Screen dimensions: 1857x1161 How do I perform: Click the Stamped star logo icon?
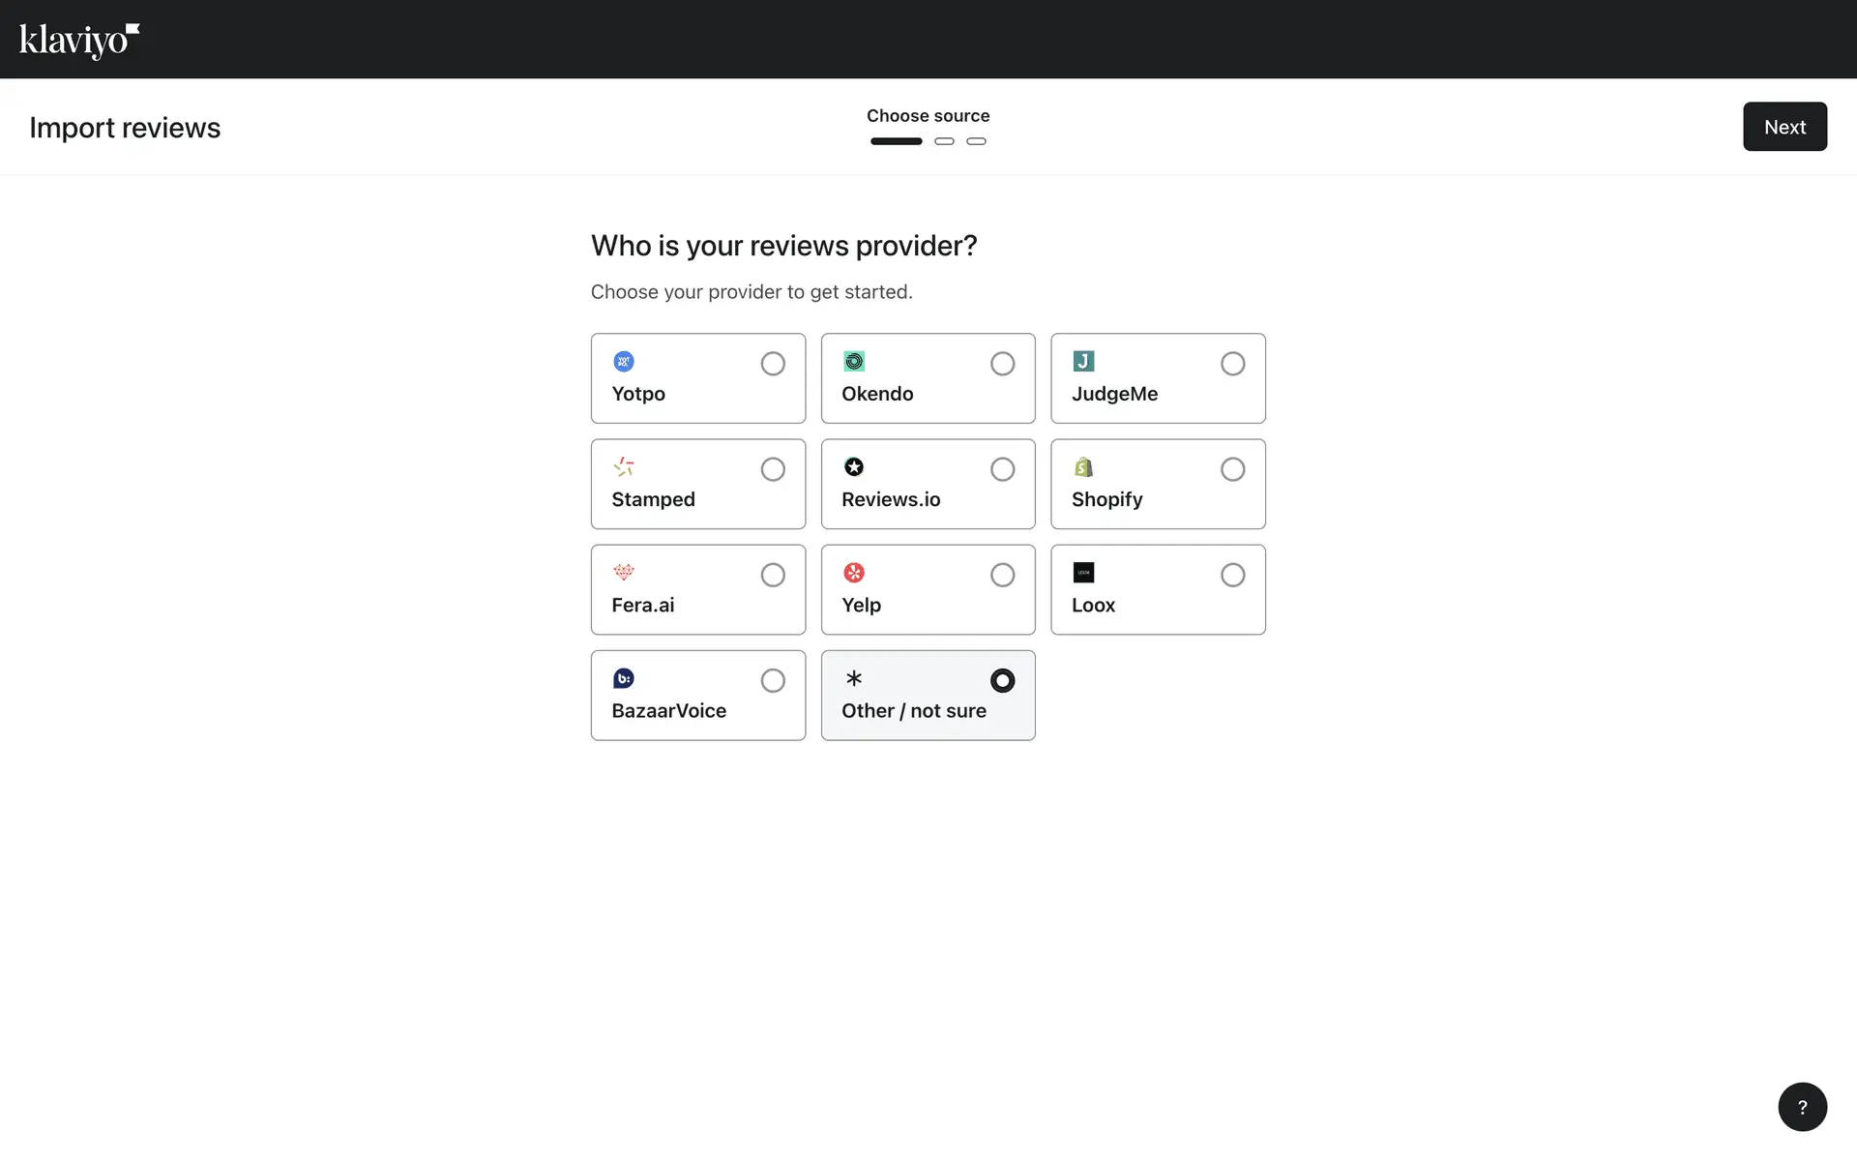624,467
